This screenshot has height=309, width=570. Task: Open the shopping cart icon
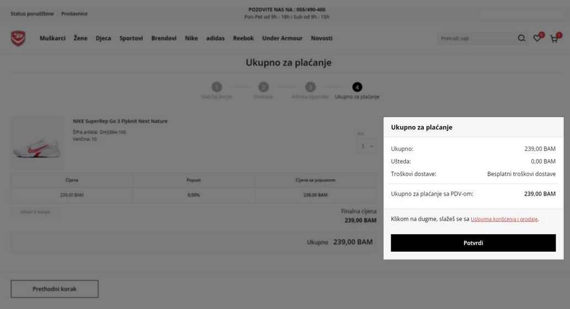point(555,39)
